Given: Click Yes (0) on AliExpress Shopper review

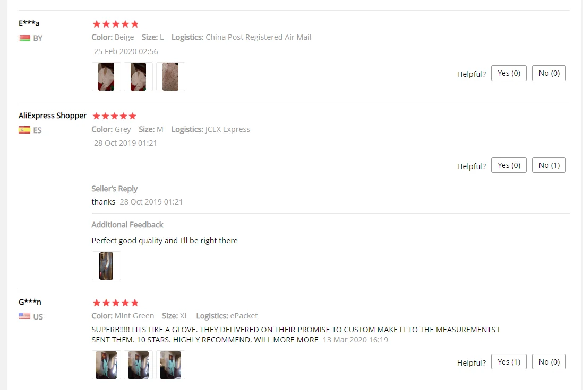Looking at the screenshot, I should (x=509, y=165).
